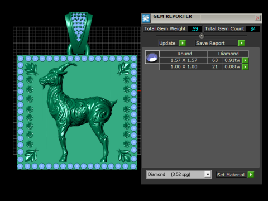Click green arrow for 1.00 X 1.00 row
Viewport: 268px width, 201px height.
click(x=245, y=67)
